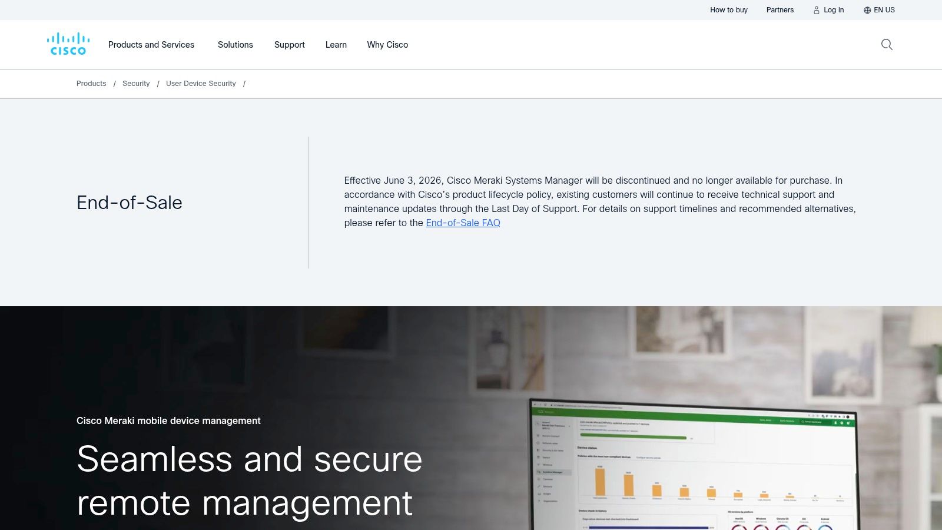Expand the Support menu
The height and width of the screenshot is (530, 942).
[x=289, y=45]
